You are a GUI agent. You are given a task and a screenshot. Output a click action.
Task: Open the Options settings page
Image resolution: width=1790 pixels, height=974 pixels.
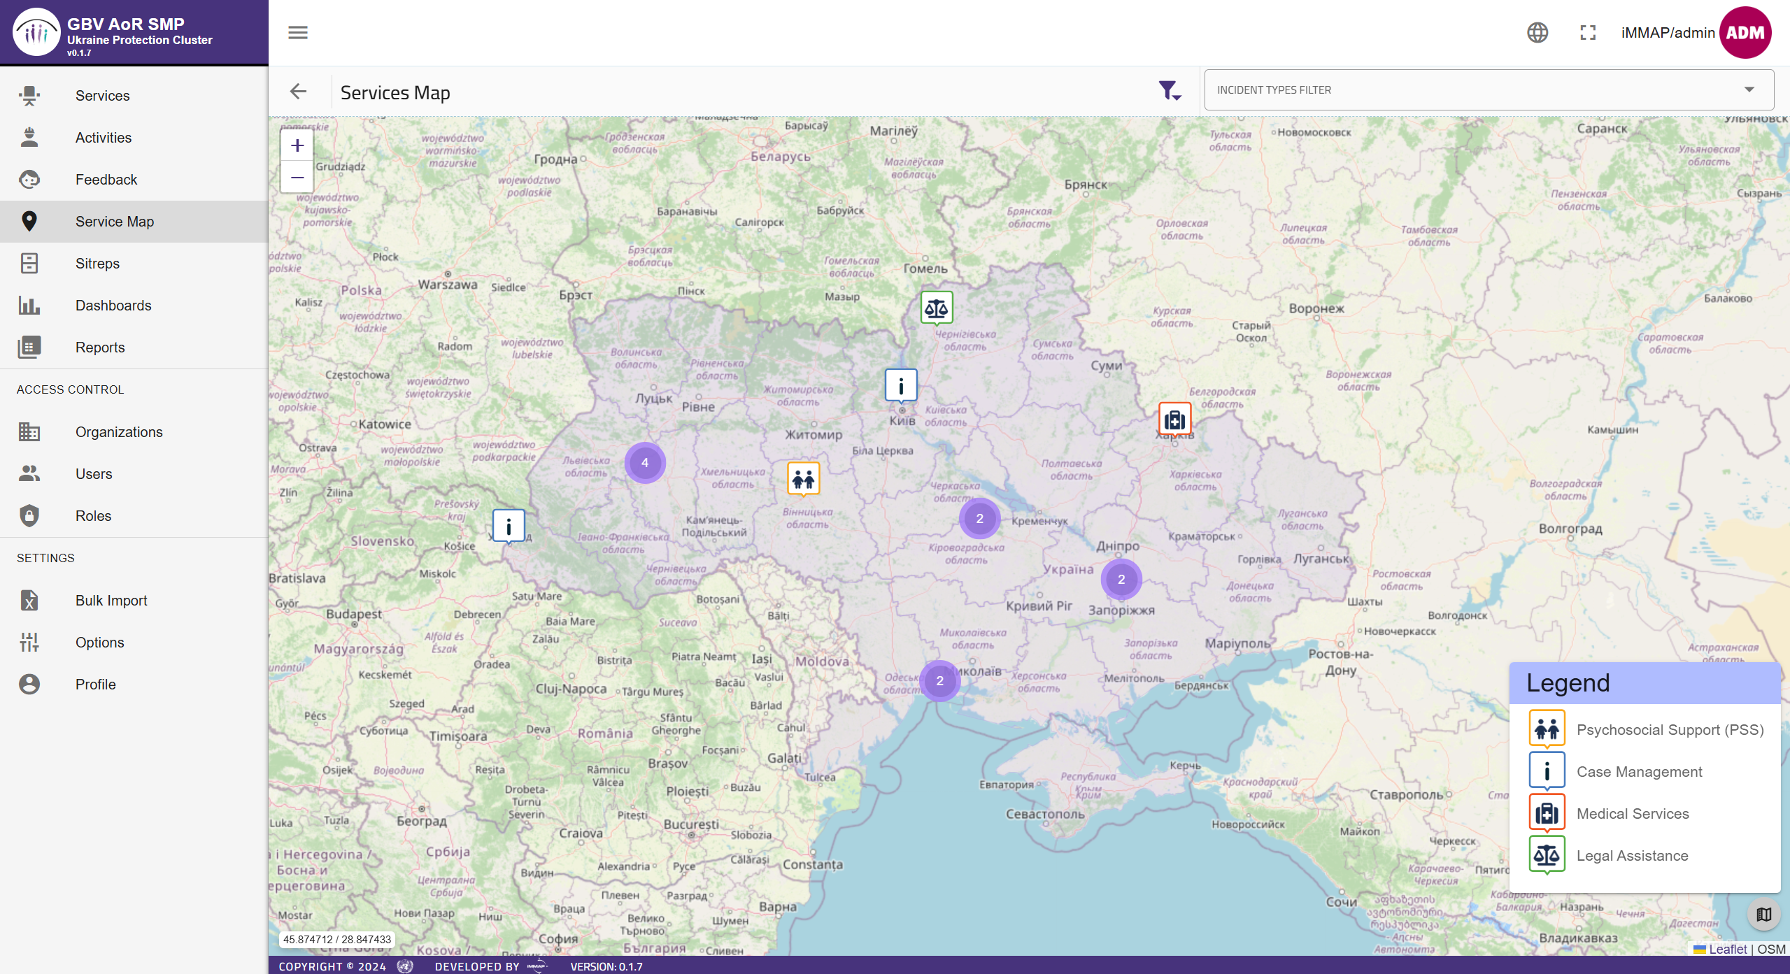(99, 642)
